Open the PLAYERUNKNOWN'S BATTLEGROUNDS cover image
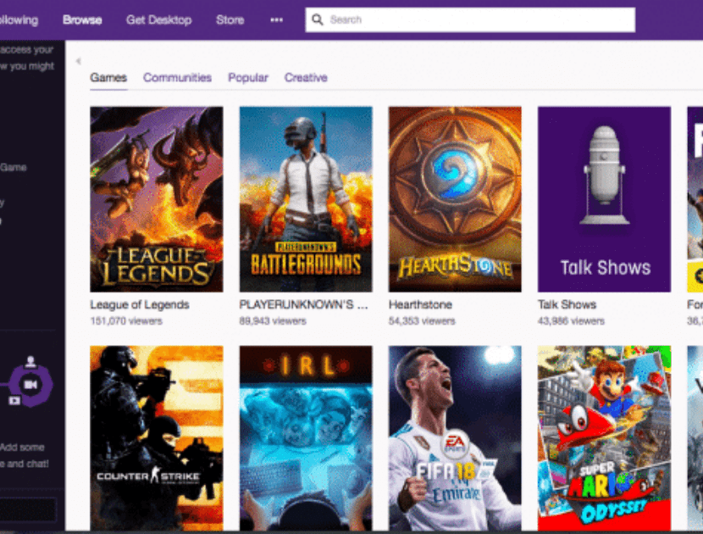Viewport: 703px width, 534px height. point(306,198)
